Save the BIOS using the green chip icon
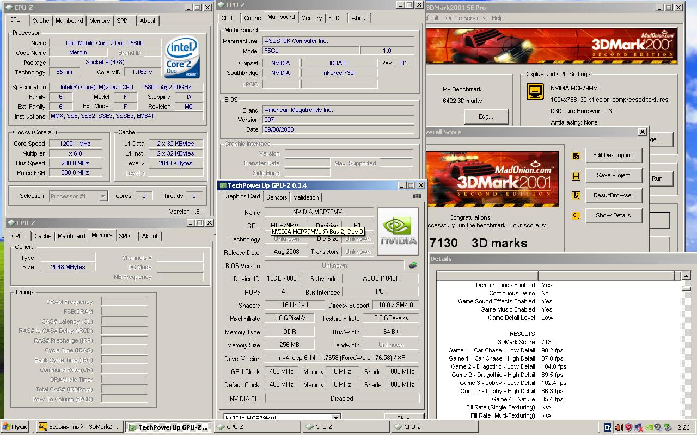The image size is (697, 435). (x=413, y=265)
